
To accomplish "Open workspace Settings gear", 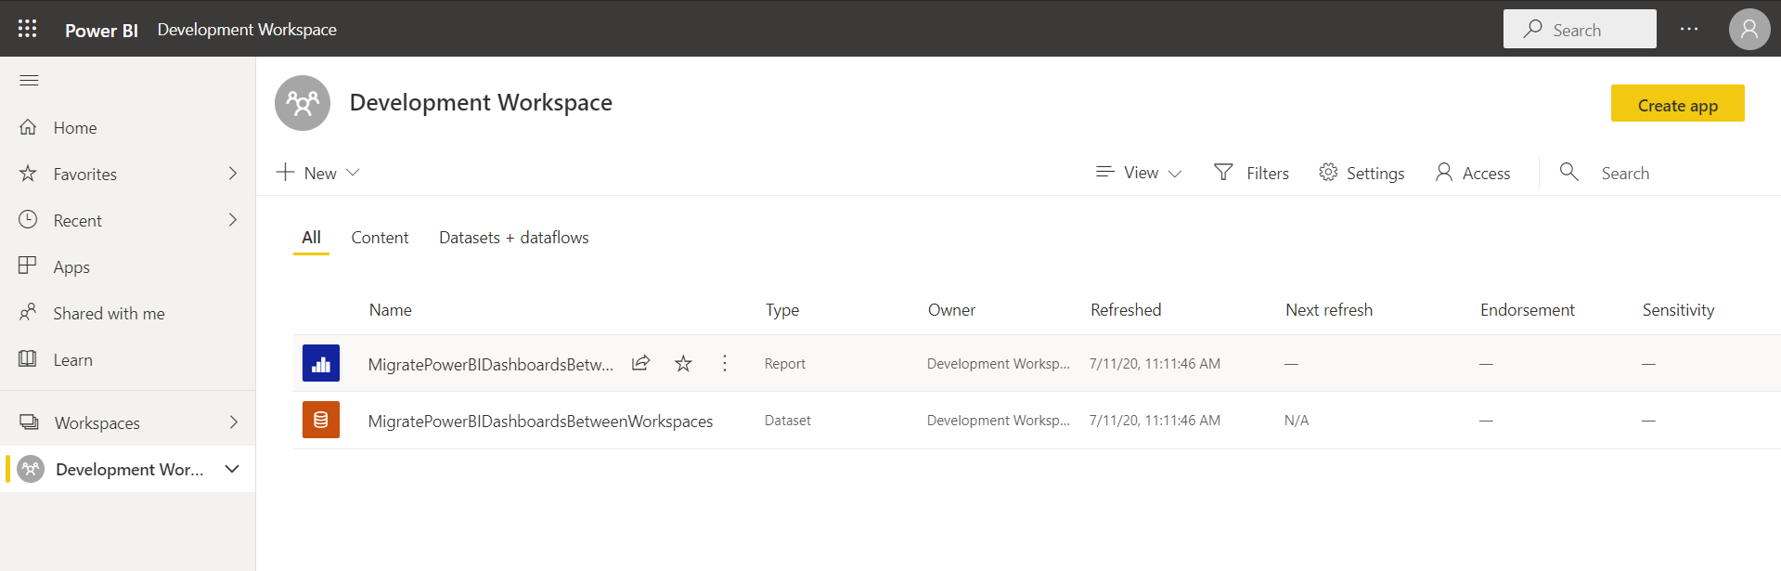I will pos(1362,173).
